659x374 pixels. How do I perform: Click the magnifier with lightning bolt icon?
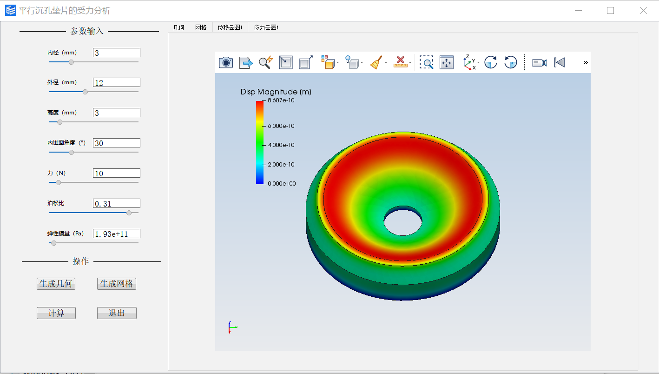pos(266,62)
